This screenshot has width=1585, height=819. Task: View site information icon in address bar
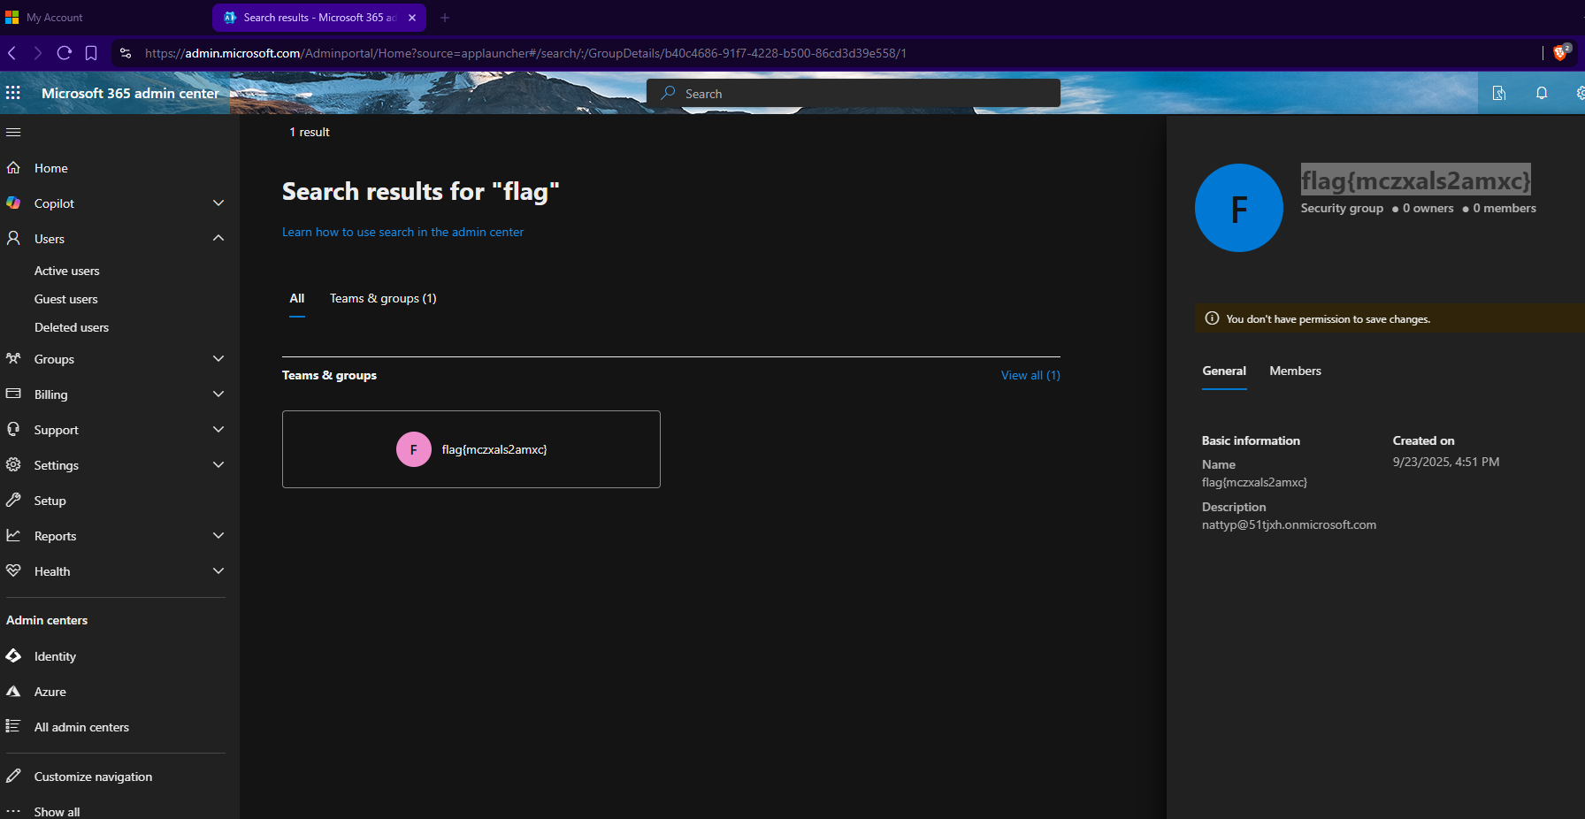click(x=126, y=53)
